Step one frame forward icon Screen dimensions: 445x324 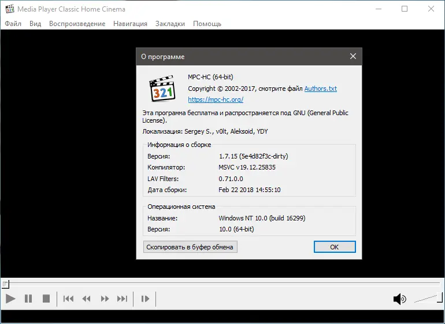(x=145, y=299)
